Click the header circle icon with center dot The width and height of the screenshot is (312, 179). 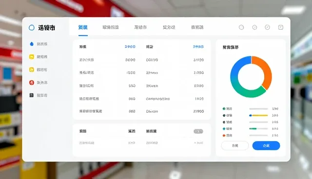tap(254, 27)
